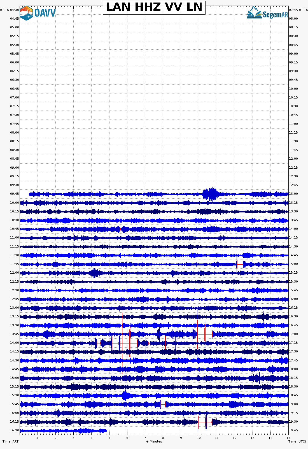Click the SegemAR logo

pos(267,13)
